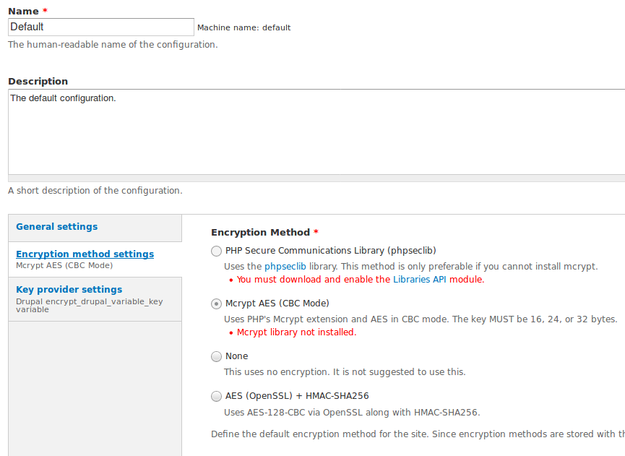Select the PHP Secure Communications Library radio button
The image size is (625, 456).
tap(216, 251)
